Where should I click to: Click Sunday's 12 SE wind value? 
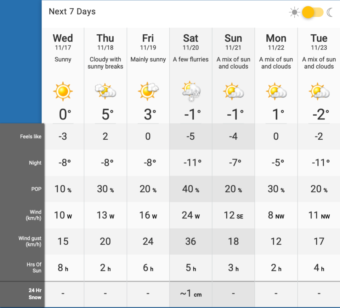(x=234, y=215)
